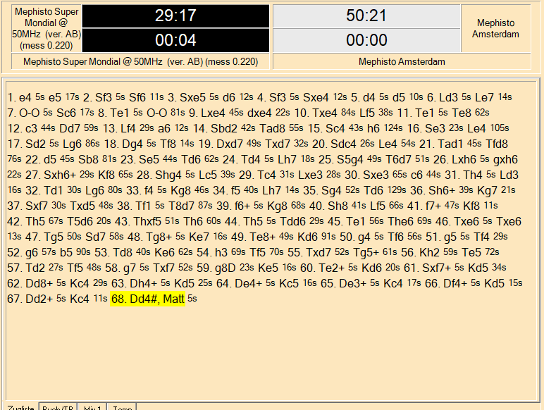
Task: Click the highlighted move 68. Dd4#, Matt
Action: click(x=147, y=299)
